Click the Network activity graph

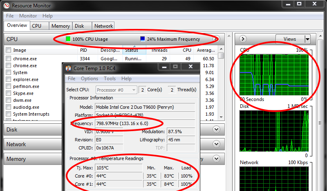click(x=274, y=179)
